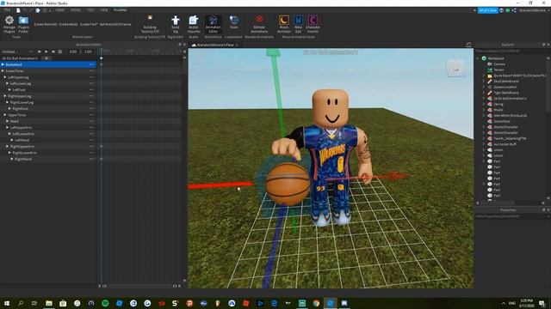551x309 pixels.
Task: Expand the Head track
Action: pos(8,121)
